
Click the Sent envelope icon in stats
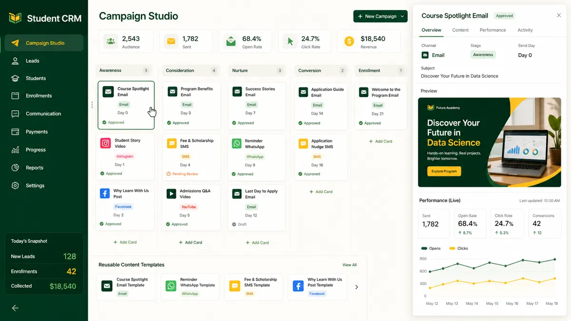tap(171, 41)
